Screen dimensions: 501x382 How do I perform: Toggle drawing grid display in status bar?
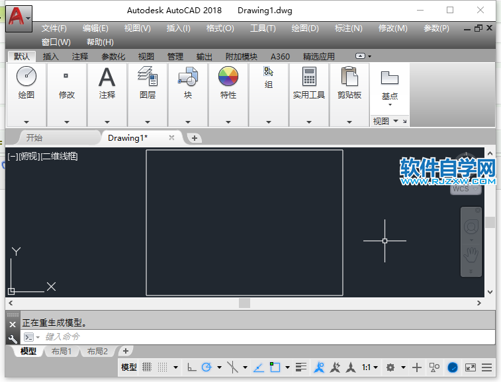tap(147, 367)
